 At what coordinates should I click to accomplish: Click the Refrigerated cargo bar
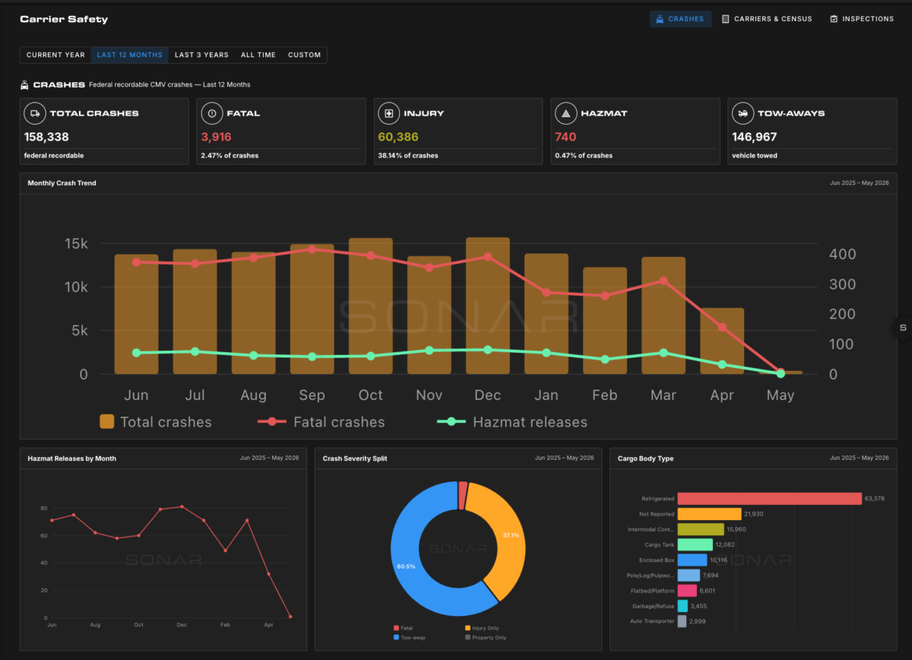pyautogui.click(x=770, y=499)
